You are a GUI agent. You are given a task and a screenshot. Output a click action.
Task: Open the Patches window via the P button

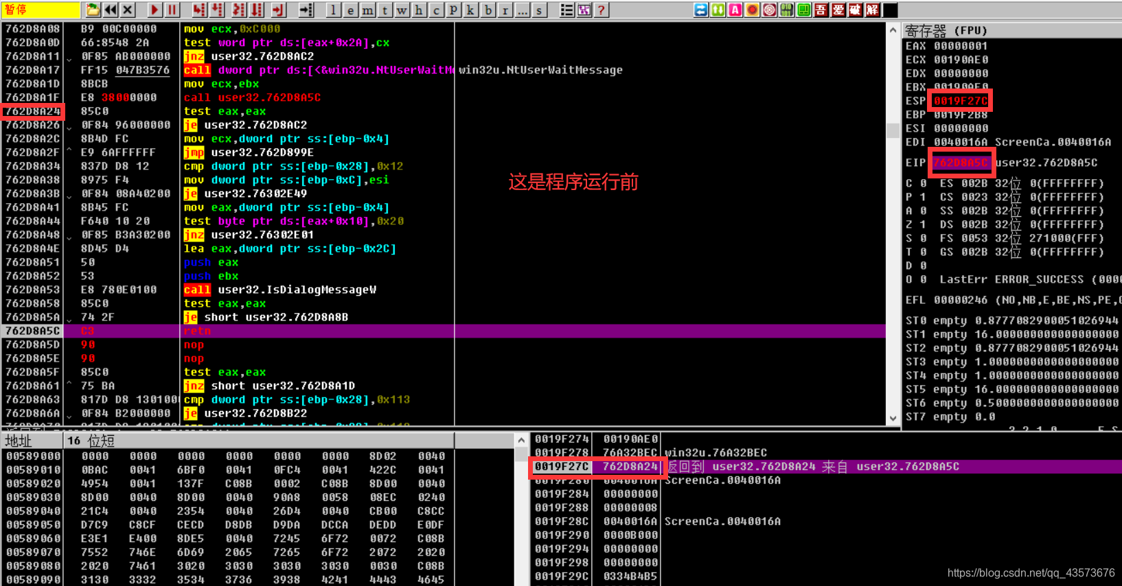pyautogui.click(x=453, y=10)
